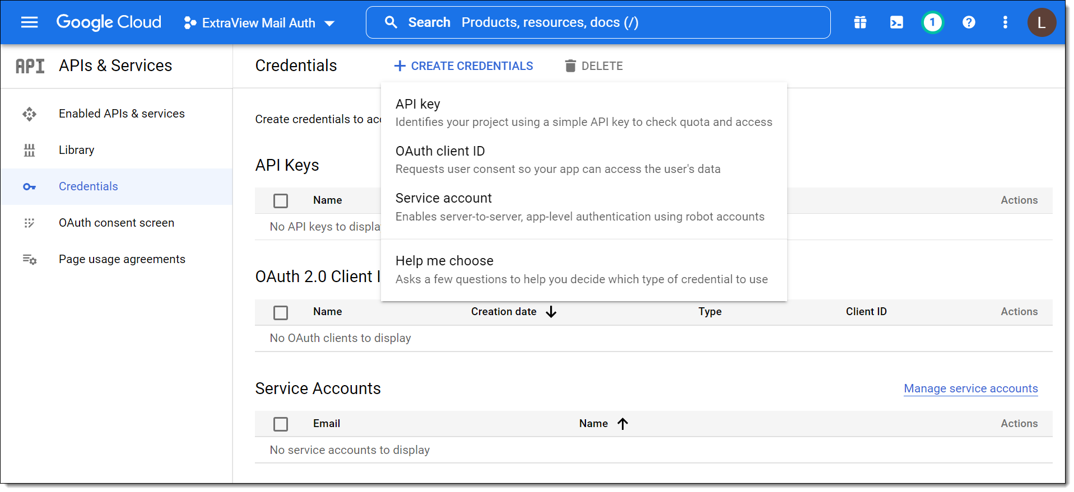
Task: Click the project hexagon icon beside ExtraView Mail Auth
Action: [190, 23]
